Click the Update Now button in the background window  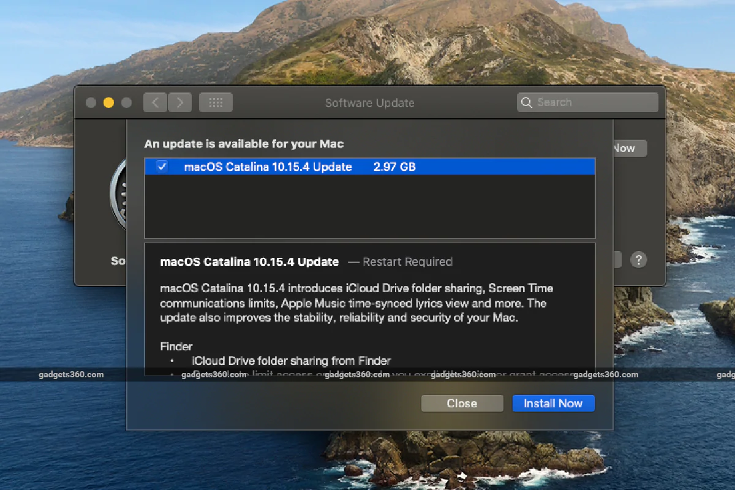click(625, 148)
